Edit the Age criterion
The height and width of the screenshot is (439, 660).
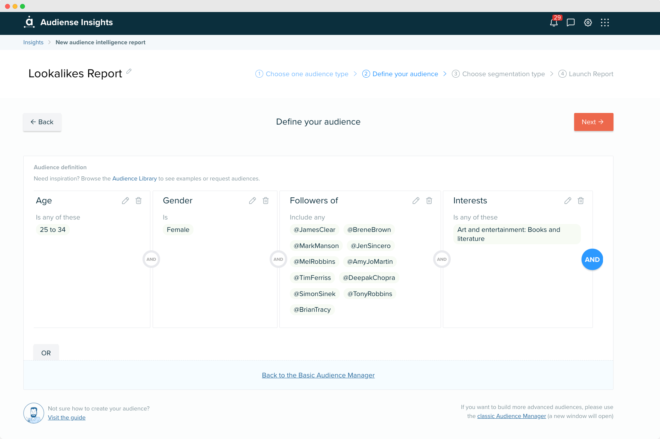coord(125,201)
